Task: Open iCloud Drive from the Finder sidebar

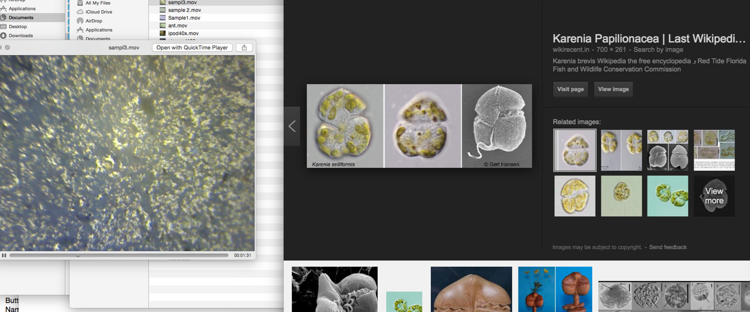Action: [x=98, y=12]
